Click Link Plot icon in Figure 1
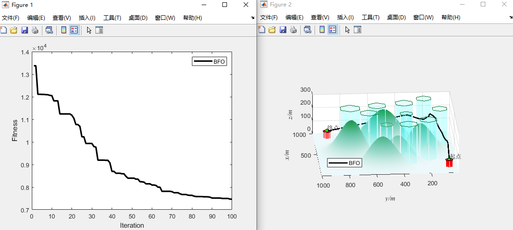 [48, 30]
